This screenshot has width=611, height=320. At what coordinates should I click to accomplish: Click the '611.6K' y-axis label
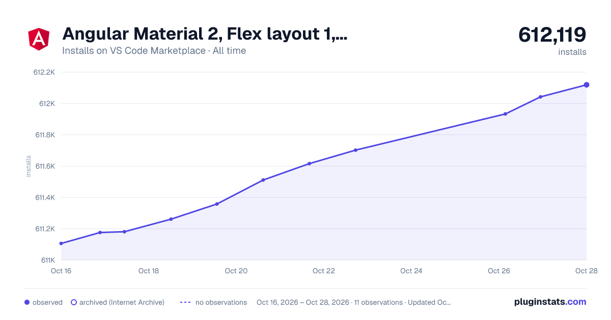coord(44,166)
